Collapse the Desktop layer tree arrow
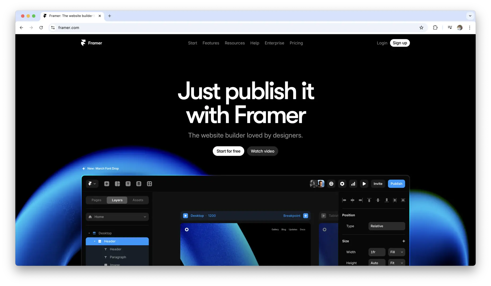The height and width of the screenshot is (286, 491). click(89, 233)
